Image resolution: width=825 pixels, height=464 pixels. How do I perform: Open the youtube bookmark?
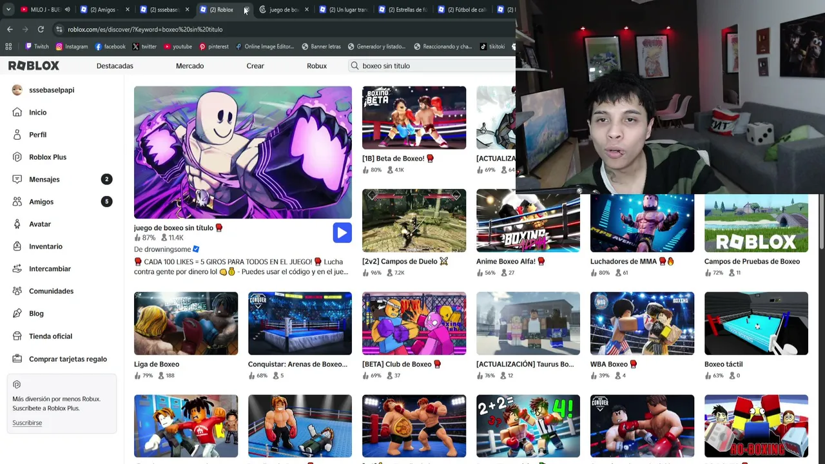178,46
